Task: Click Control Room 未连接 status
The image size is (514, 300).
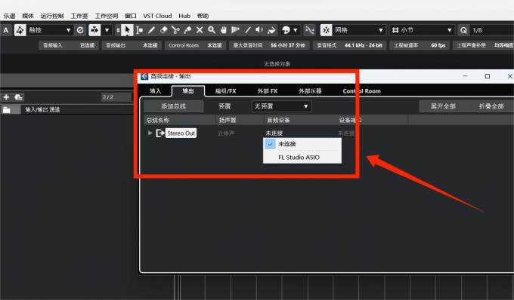Action: coord(195,45)
